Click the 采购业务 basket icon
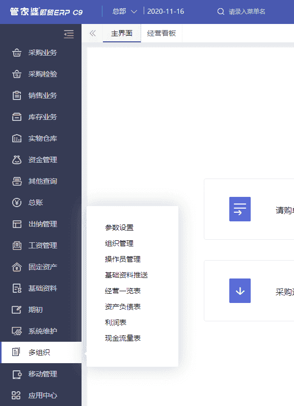Image resolution: width=294 pixels, height=406 pixels. coord(17,53)
